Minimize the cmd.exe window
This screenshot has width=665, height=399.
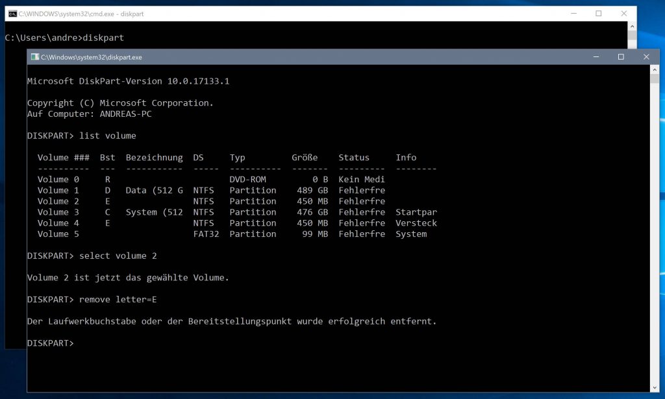pos(574,13)
